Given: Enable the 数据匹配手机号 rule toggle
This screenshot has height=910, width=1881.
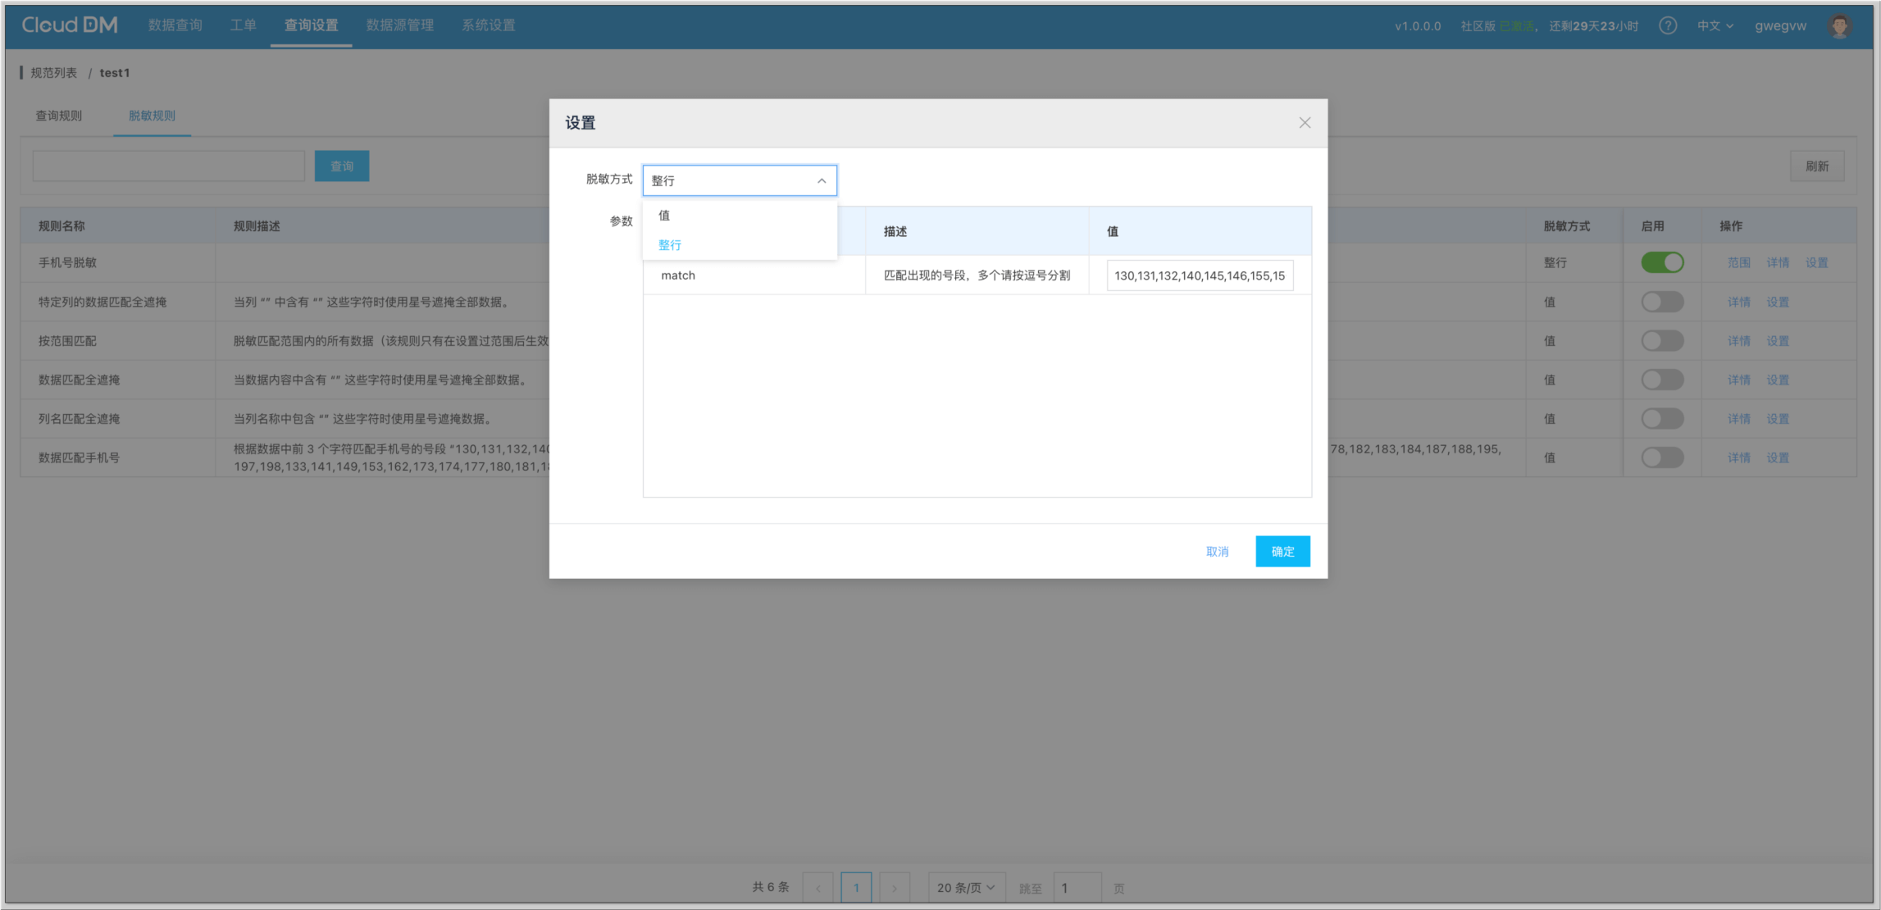Looking at the screenshot, I should coord(1662,457).
